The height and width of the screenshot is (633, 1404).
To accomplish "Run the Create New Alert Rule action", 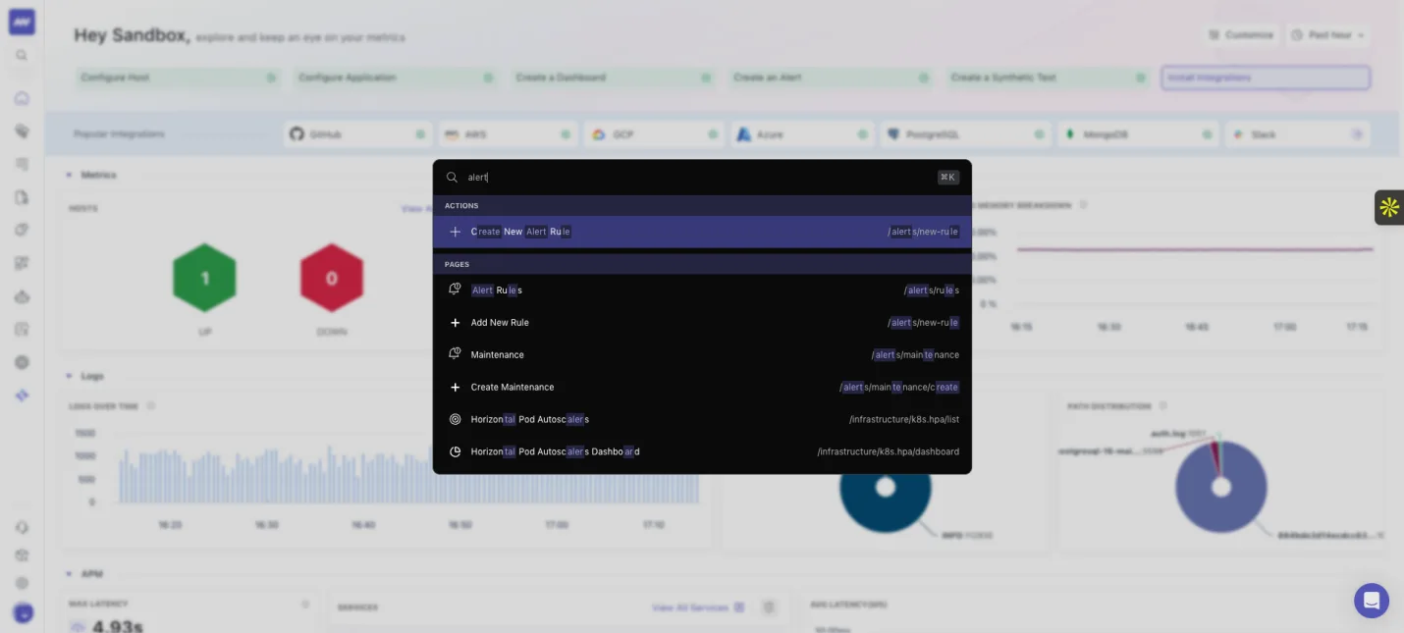I will click(702, 232).
